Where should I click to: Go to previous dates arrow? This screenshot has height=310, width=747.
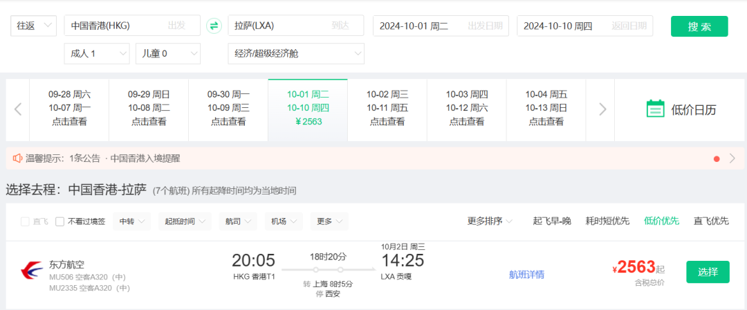click(18, 109)
